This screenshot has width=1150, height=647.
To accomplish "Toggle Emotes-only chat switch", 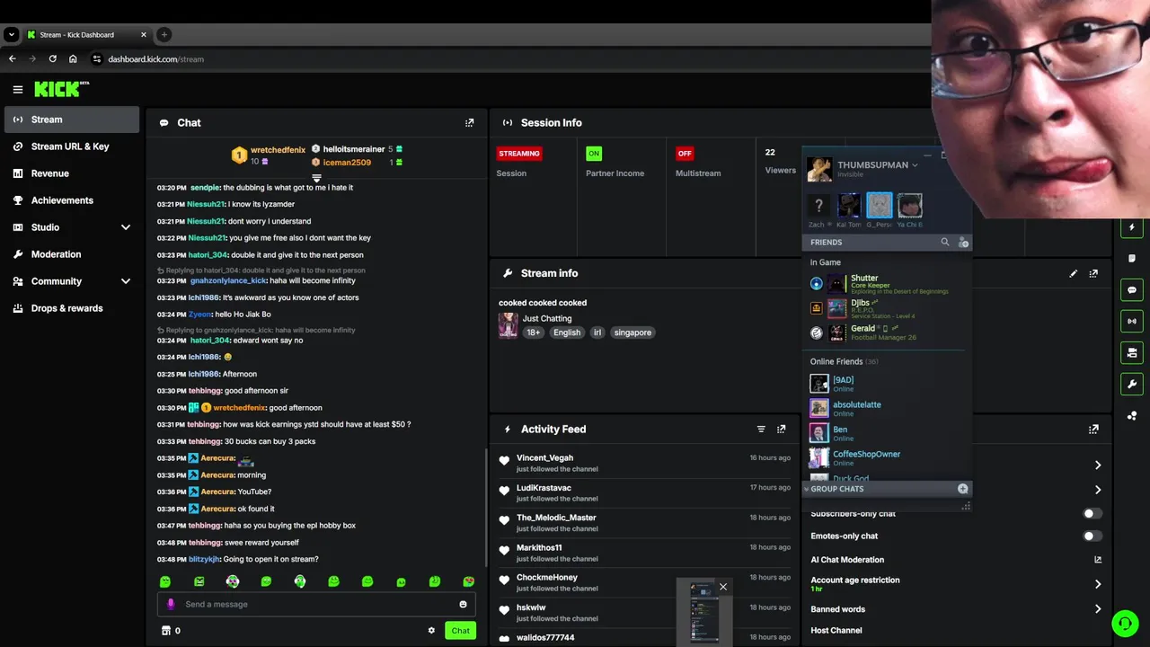I will 1092,536.
